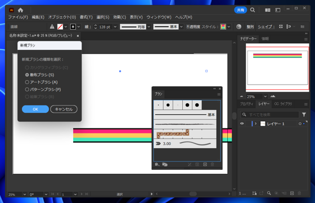Viewport: 315px width, 203px height.
Task: Click the zoom out small mountains icon in the Navigator
Action: (x=241, y=96)
